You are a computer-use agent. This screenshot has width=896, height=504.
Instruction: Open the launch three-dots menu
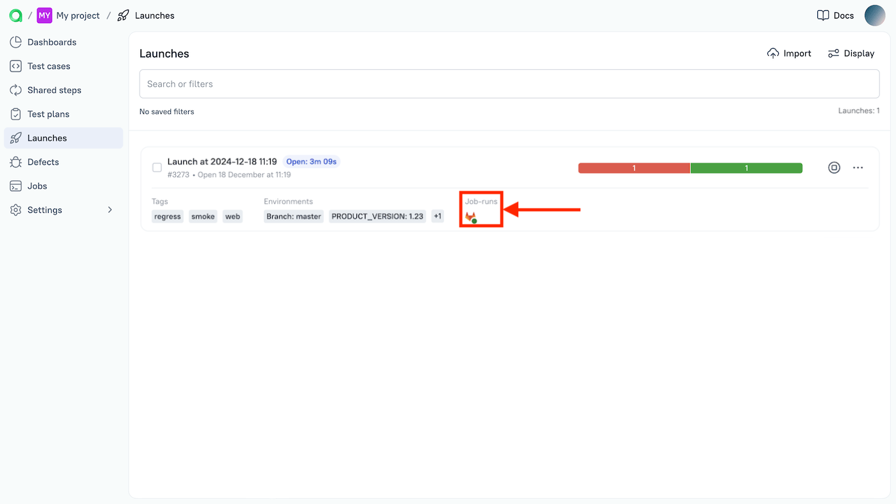(x=858, y=168)
